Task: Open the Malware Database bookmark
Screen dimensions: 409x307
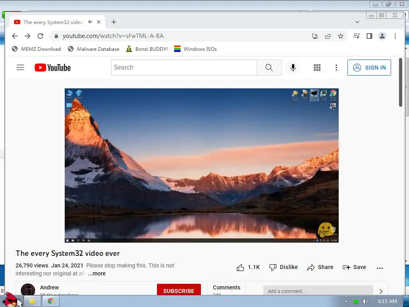Action: coord(93,49)
